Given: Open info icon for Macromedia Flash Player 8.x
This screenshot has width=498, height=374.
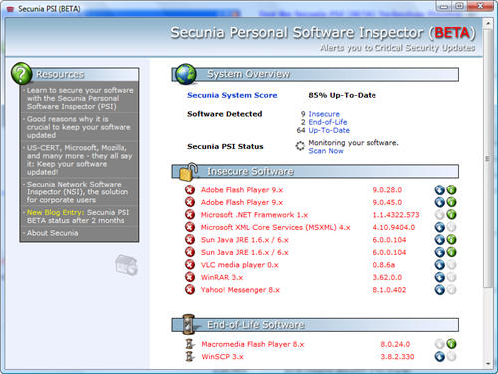Looking at the screenshot, I should 451,344.
